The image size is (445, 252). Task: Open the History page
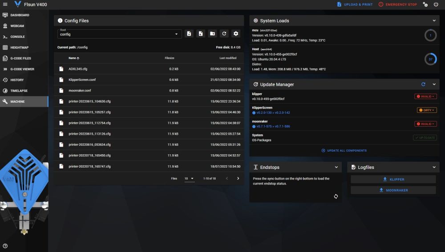(24, 80)
